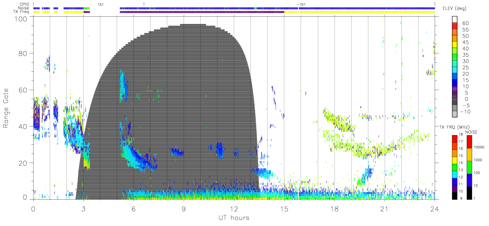Viewport: 489px width, 226px height.
Task: Click the 12 tick on the UT hours axis
Action: click(x=234, y=209)
